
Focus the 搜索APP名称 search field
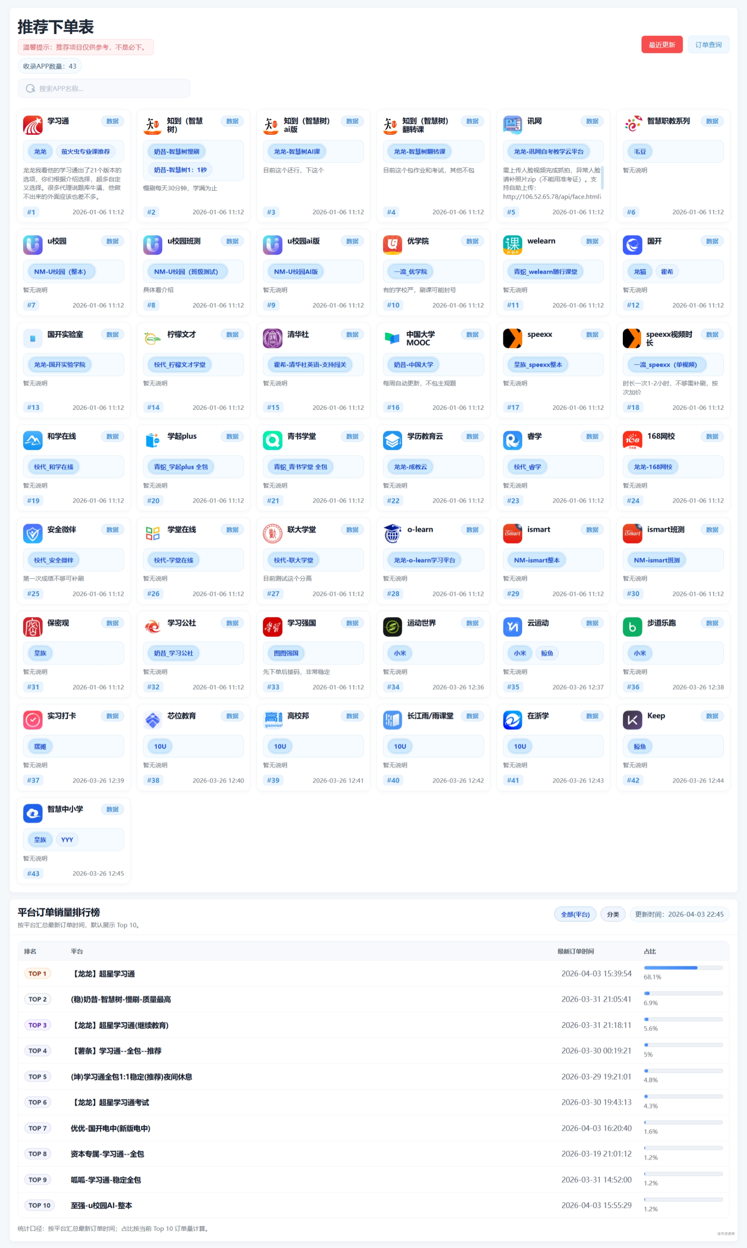pyautogui.click(x=104, y=89)
